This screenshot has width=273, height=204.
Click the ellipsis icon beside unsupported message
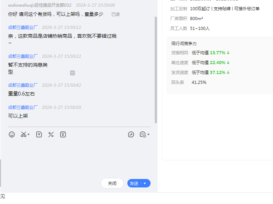click(x=72, y=73)
